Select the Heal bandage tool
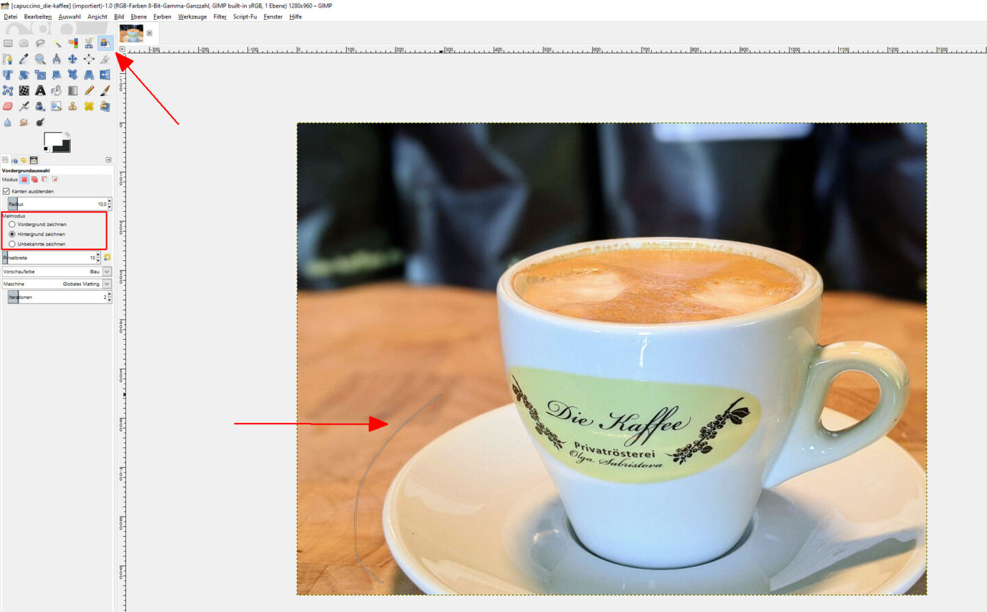Image resolution: width=987 pixels, height=612 pixels. tap(89, 106)
